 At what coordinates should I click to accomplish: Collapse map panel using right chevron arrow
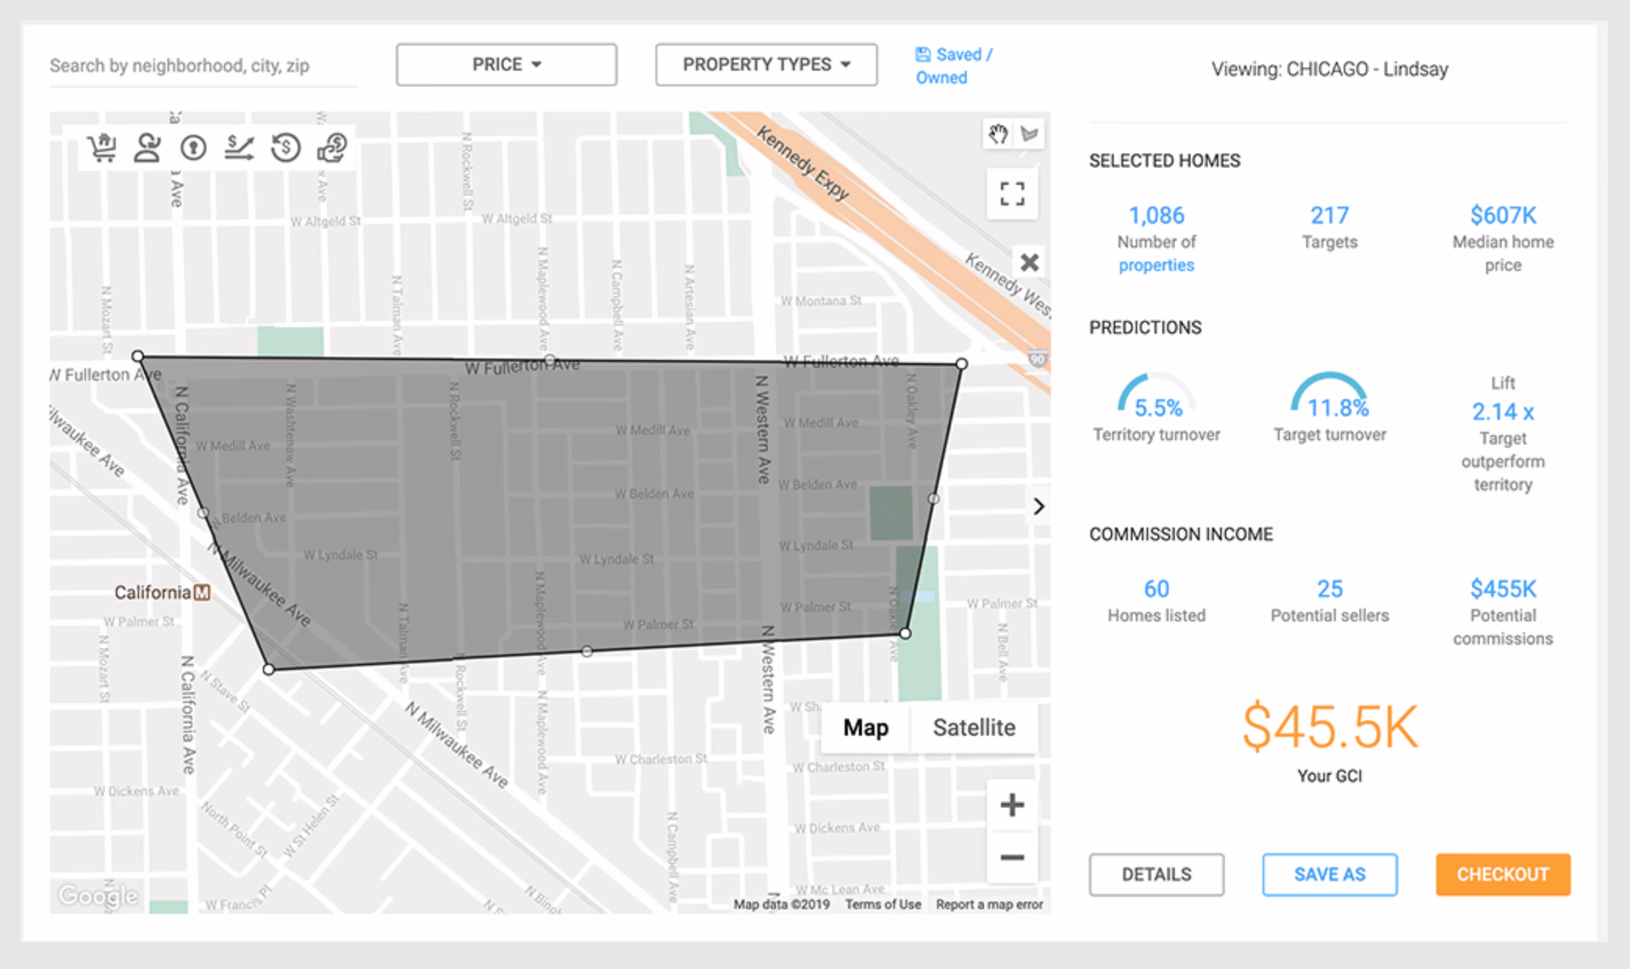pyautogui.click(x=1038, y=506)
